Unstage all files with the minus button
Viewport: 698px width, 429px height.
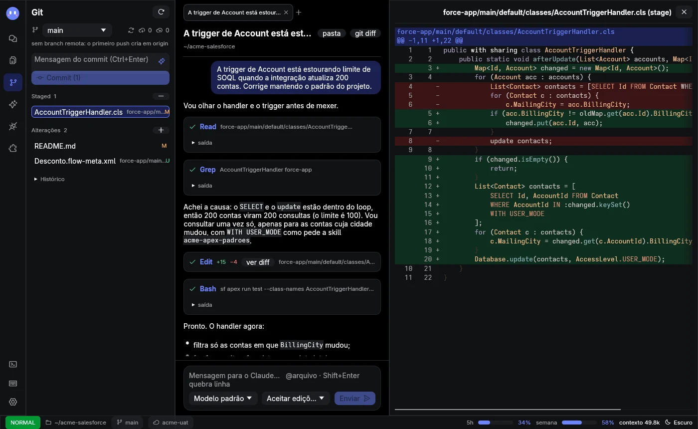coord(161,96)
